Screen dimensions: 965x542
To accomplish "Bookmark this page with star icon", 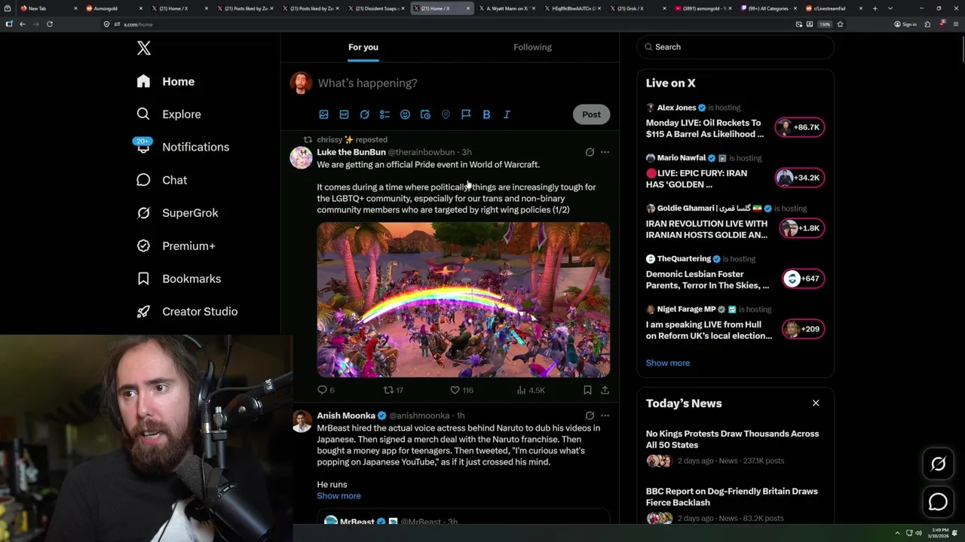I will 840,24.
